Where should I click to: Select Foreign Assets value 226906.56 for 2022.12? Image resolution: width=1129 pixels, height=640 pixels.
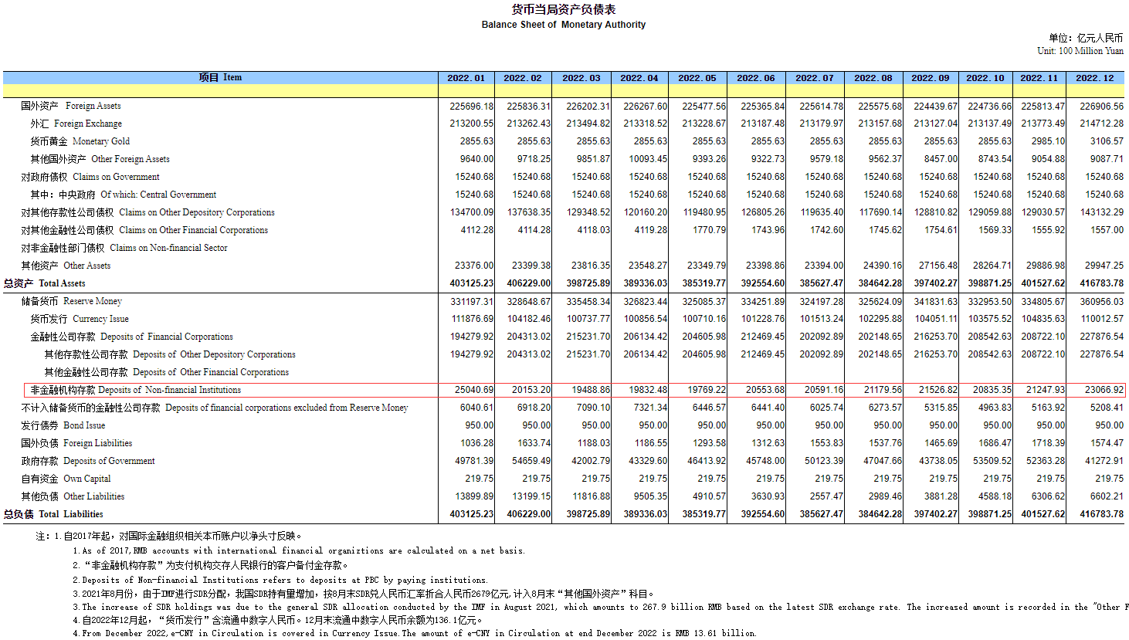click(x=1101, y=107)
